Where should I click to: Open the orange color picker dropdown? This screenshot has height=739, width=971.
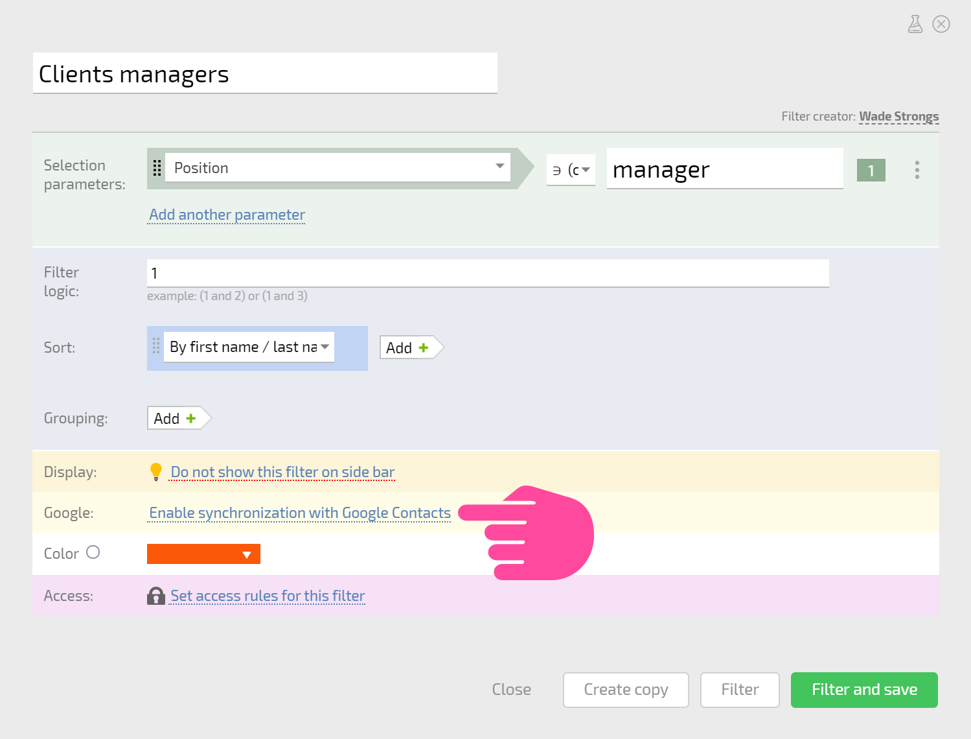[x=203, y=554]
